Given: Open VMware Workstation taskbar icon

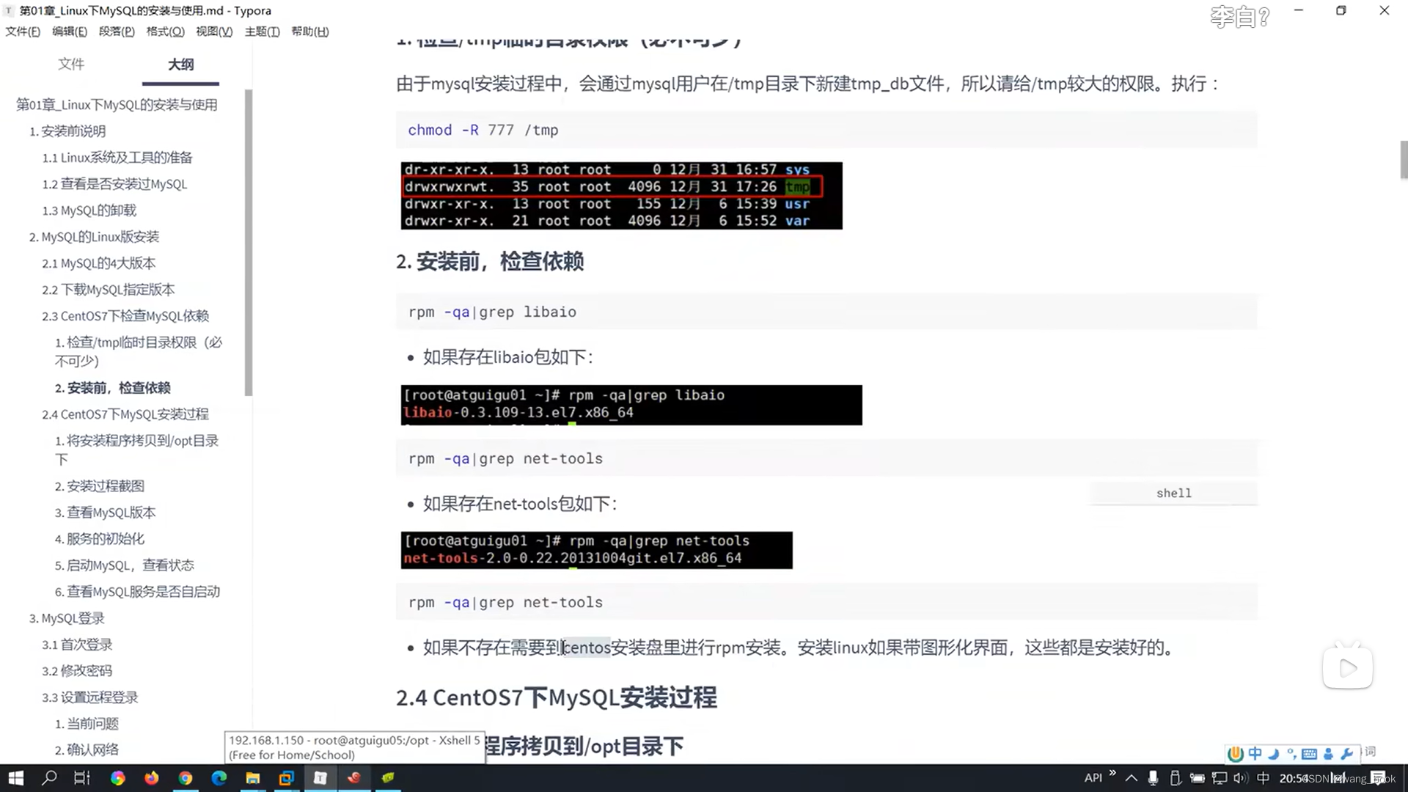Looking at the screenshot, I should pyautogui.click(x=287, y=778).
